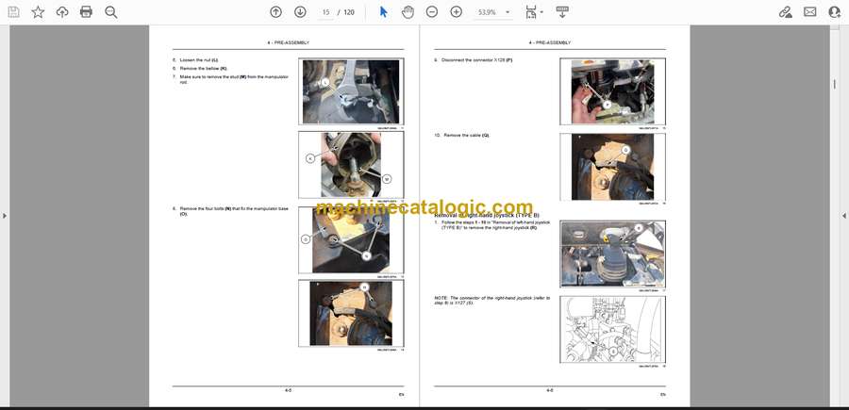
Task: Click the cable photo labeled Q
Action: [x=612, y=167]
